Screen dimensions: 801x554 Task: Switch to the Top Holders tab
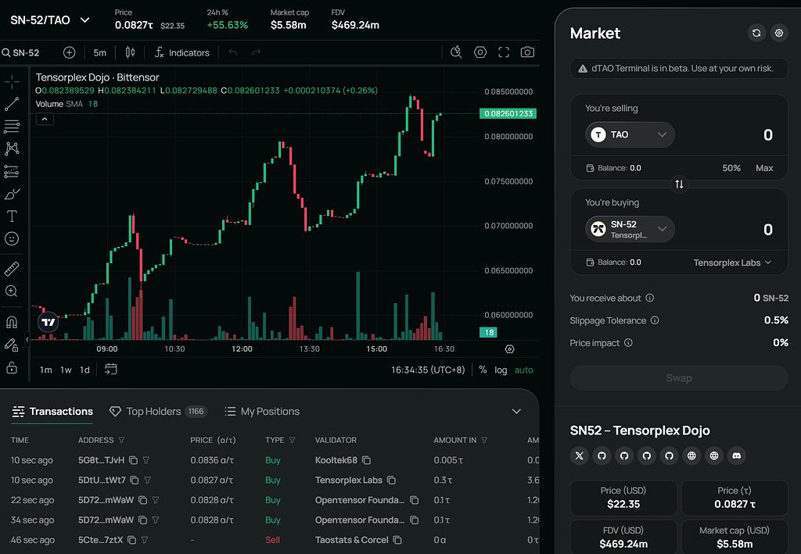pos(158,411)
